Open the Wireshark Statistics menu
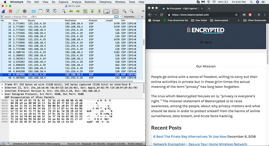Screen dimensions: 269x146 [x=90, y=2]
